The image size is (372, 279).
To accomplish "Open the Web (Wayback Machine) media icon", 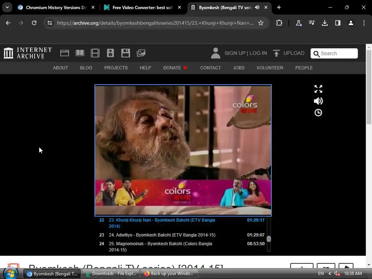I will pyautogui.click(x=65, y=53).
